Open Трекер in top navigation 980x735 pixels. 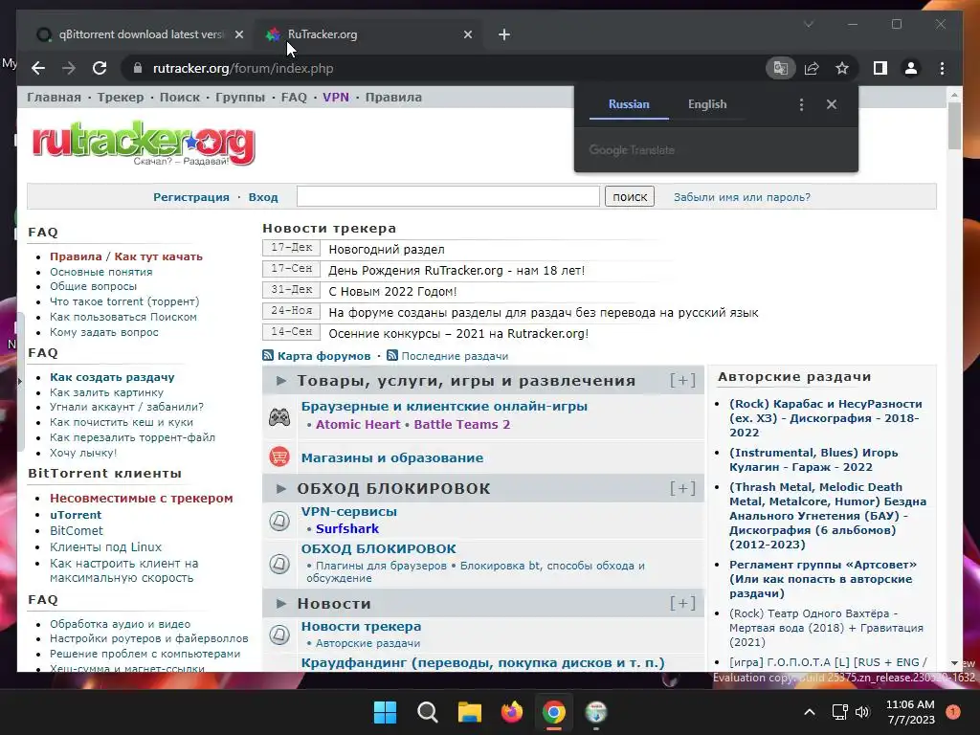point(120,98)
